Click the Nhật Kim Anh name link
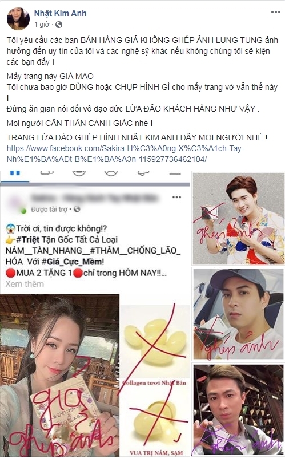Viewport: 285px width, 458px height. [x=60, y=13]
